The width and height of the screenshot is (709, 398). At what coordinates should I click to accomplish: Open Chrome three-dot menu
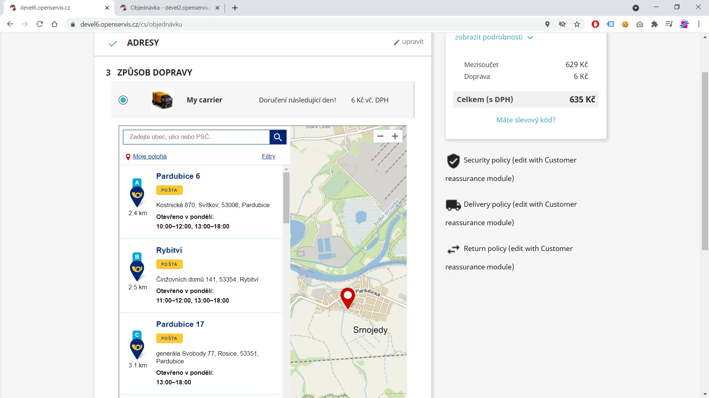tap(699, 24)
